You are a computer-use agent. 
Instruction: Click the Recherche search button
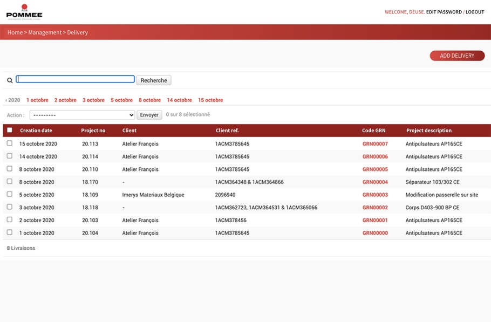coord(154,80)
